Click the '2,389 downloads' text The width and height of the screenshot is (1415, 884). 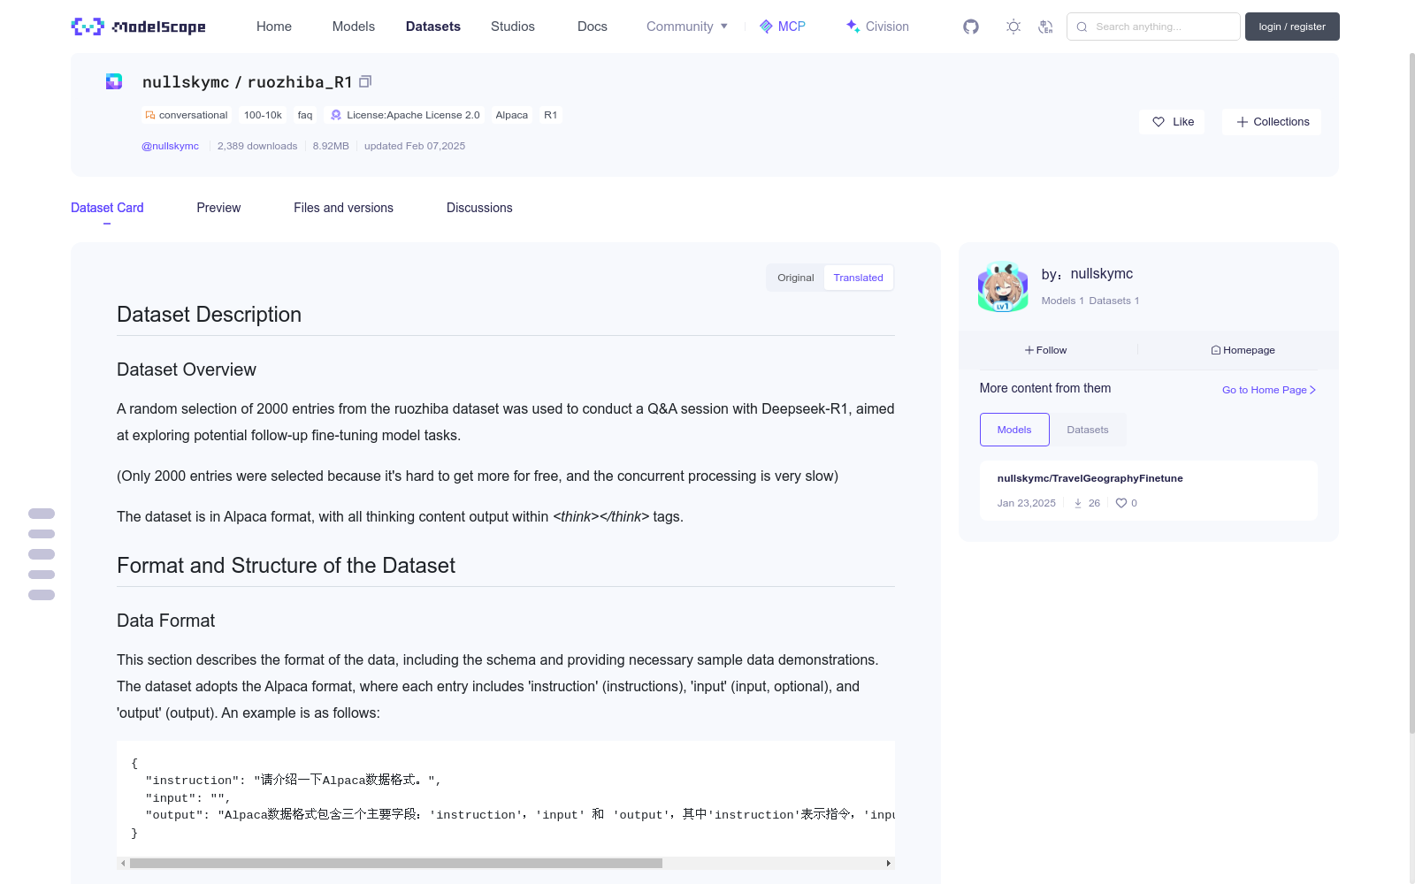pos(257,146)
